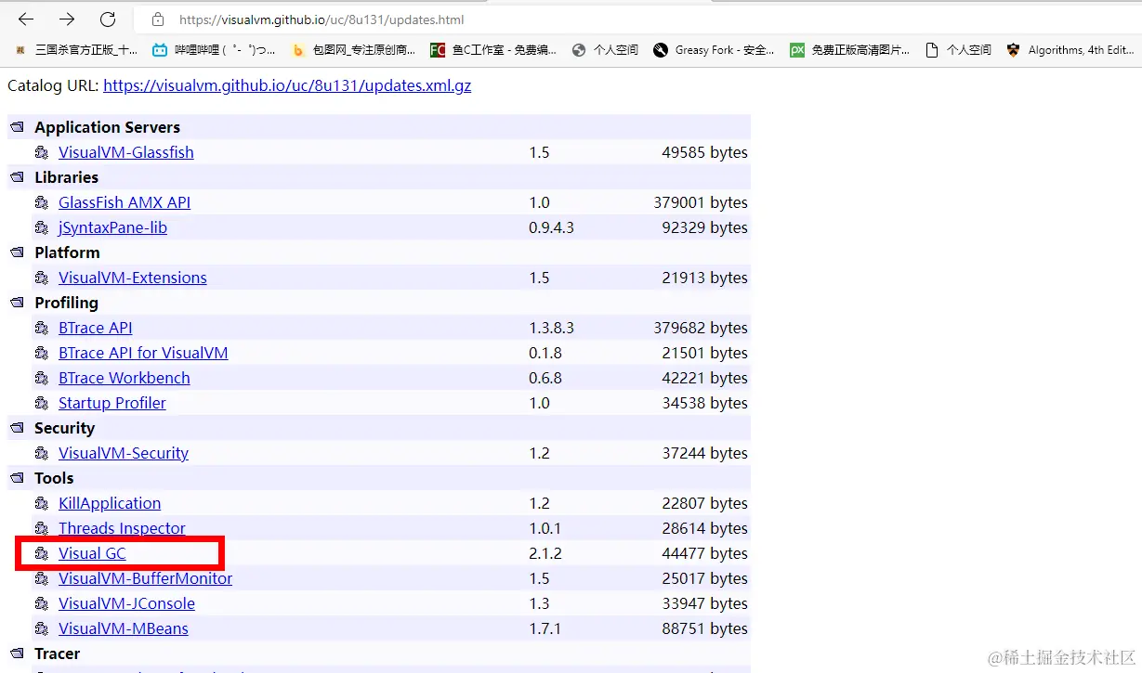
Task: Click the plugin icon beside Threads Inspector
Action: tap(41, 528)
